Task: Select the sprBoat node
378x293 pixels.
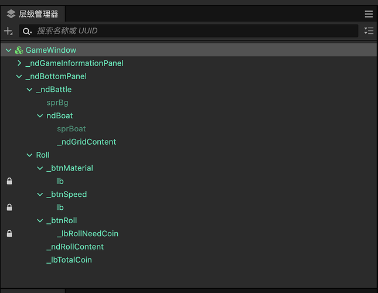Action: pos(71,129)
